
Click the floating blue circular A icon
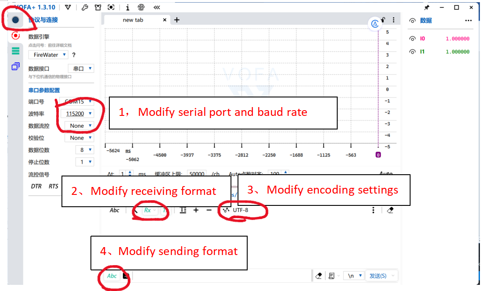pos(375,24)
